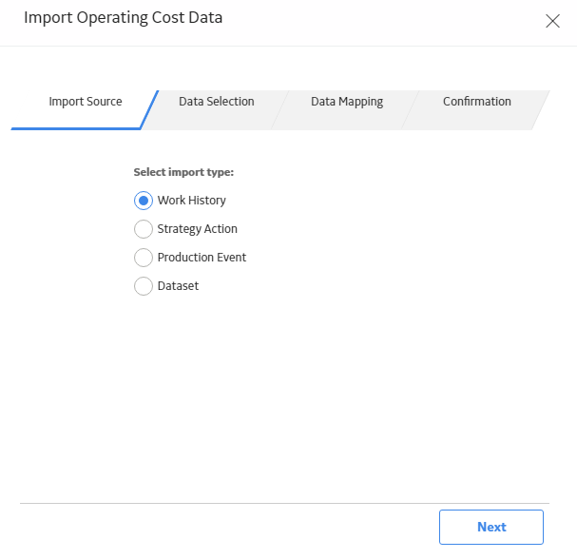Choose the Strategy Action import type
Viewport: 577px width, 559px height.
click(x=144, y=229)
